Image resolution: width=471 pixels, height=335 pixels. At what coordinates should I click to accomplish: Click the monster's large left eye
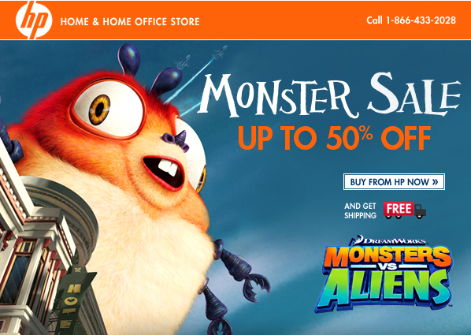pyautogui.click(x=108, y=109)
